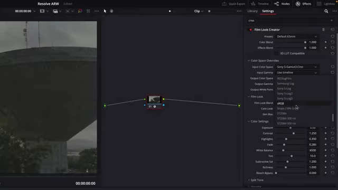Add keyframe for Subtractive Sat

[325, 161]
